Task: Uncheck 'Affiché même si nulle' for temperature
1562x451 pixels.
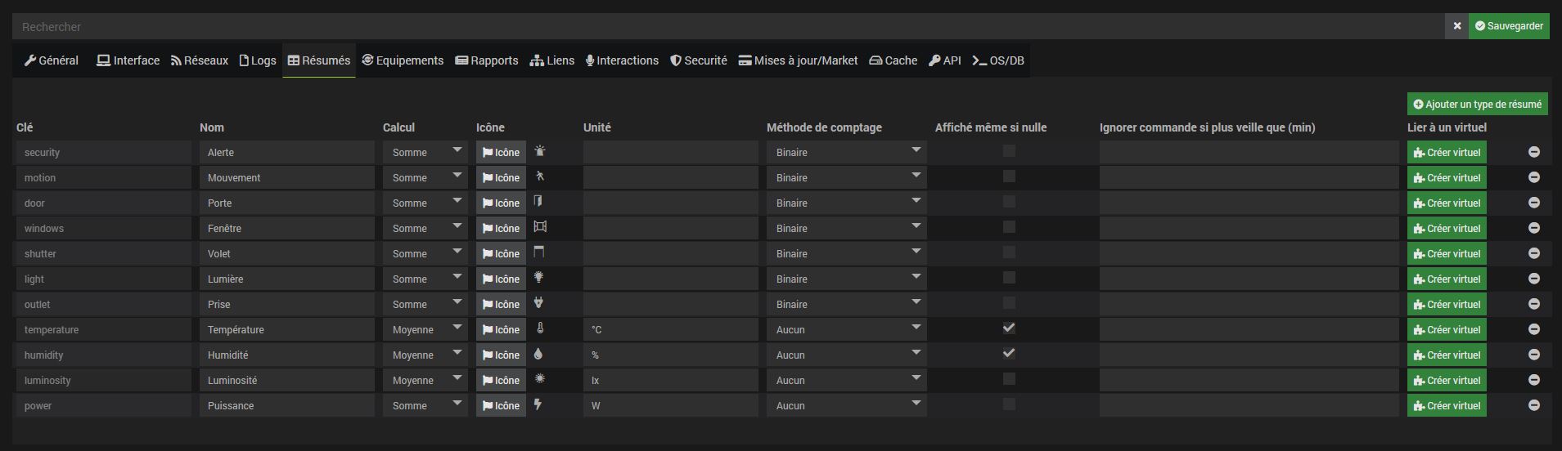Action: (x=1009, y=328)
